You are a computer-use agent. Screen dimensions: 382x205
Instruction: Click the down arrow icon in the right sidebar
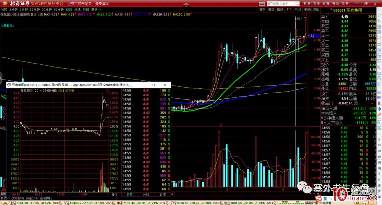click(379, 21)
